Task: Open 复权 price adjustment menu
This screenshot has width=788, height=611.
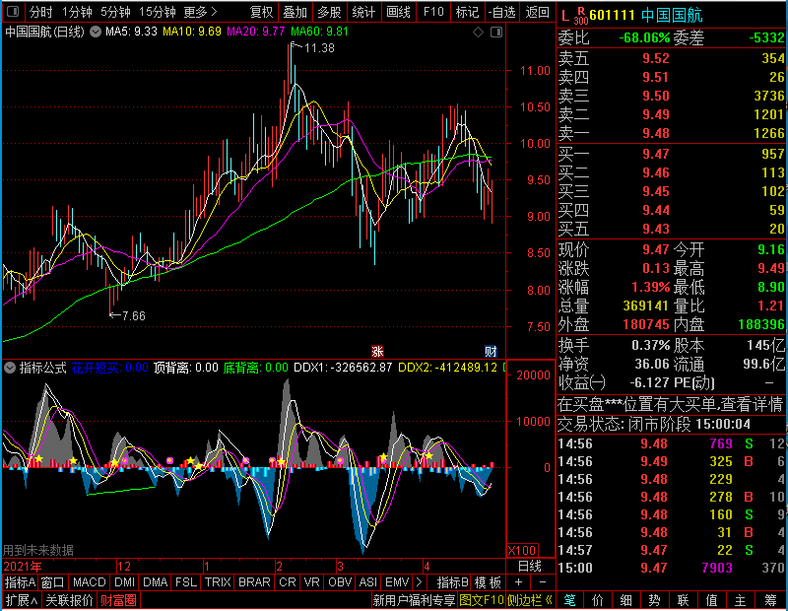Action: [261, 12]
